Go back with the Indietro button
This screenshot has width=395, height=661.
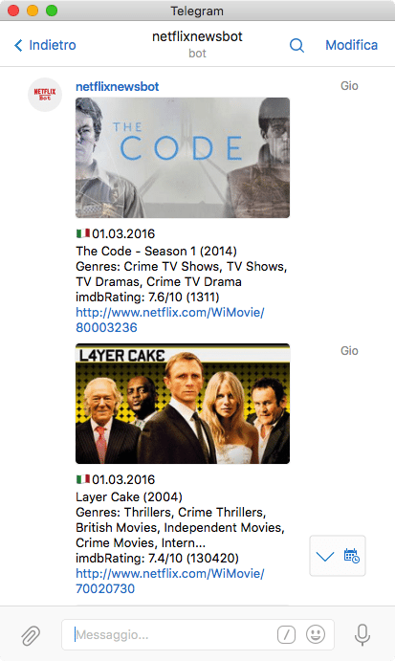click(x=45, y=45)
